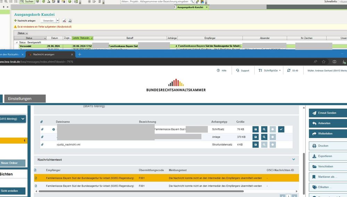Open the Hilfe help icon in beA header
The width and height of the screenshot is (347, 197).
(x=218, y=71)
